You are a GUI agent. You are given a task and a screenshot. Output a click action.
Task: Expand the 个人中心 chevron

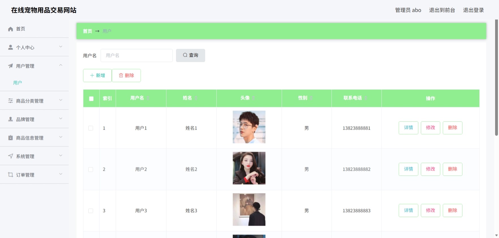point(61,47)
